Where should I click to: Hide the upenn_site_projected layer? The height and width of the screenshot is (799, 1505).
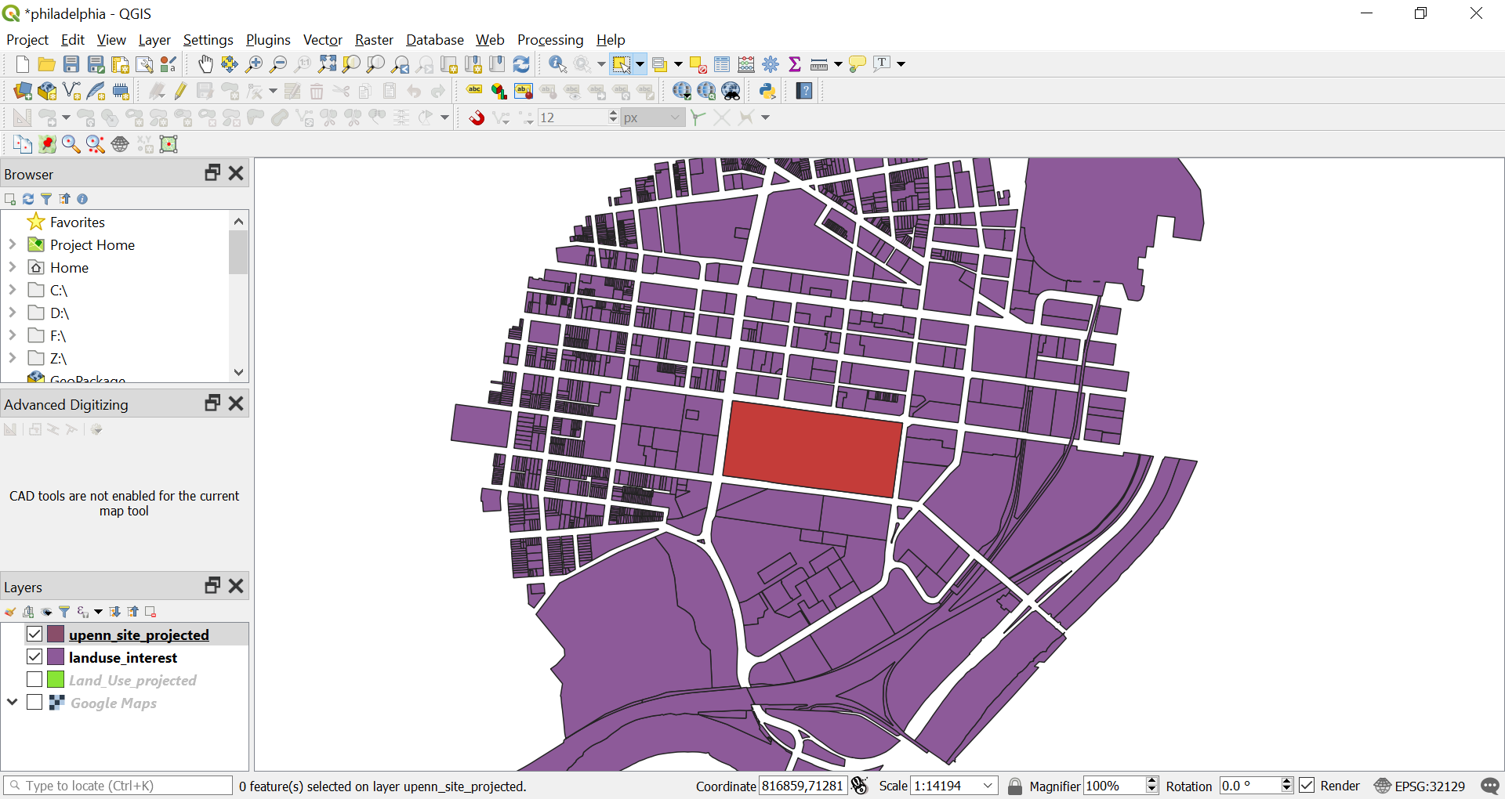(x=34, y=634)
